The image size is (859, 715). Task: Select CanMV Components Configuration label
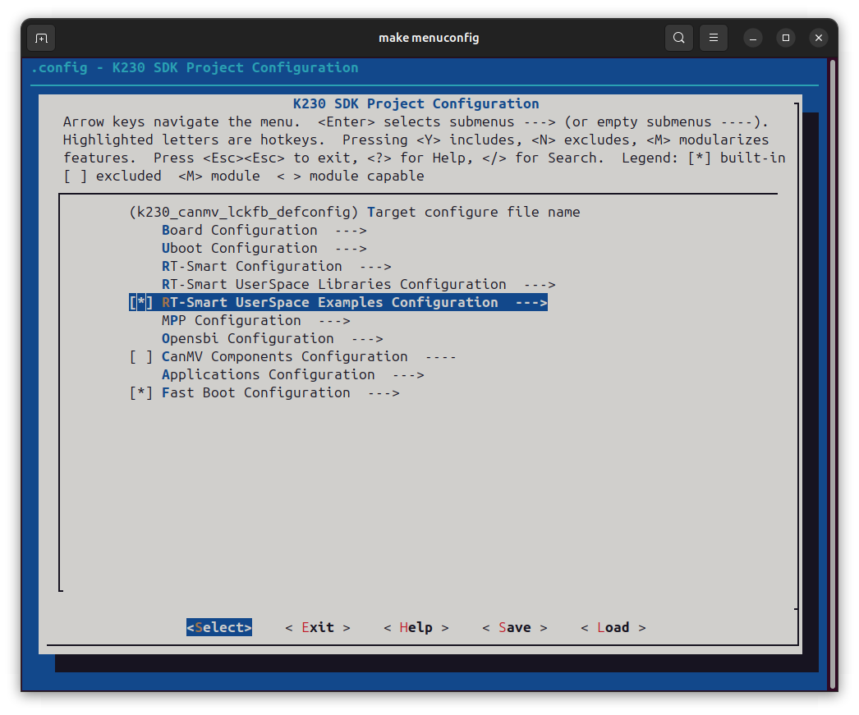pyautogui.click(x=285, y=357)
